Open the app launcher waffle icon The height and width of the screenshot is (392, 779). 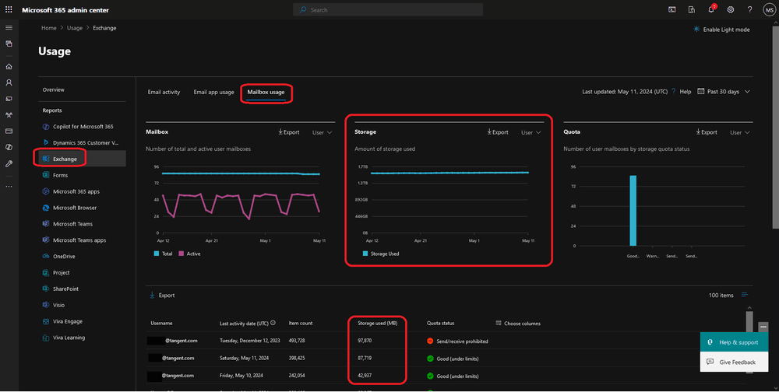coord(9,9)
